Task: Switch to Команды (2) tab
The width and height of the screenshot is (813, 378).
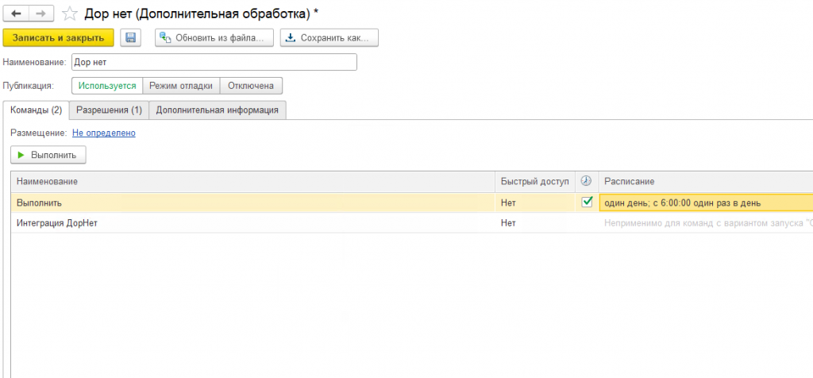Action: [37, 110]
